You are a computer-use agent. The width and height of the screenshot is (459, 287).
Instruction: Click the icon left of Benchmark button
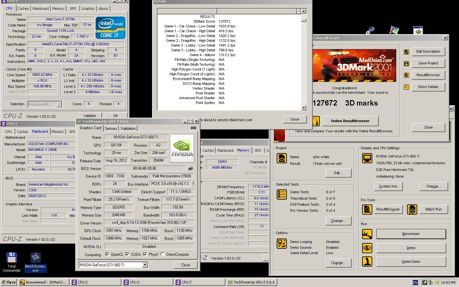pyautogui.click(x=367, y=234)
